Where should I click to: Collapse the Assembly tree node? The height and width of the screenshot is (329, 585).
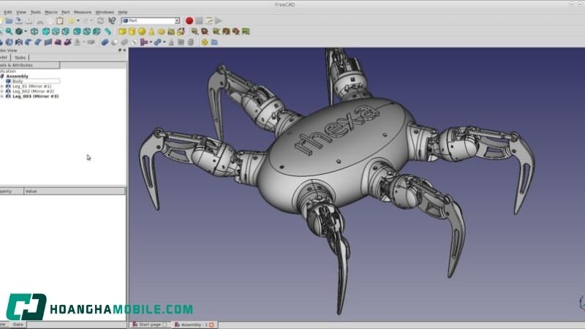(x=2, y=76)
